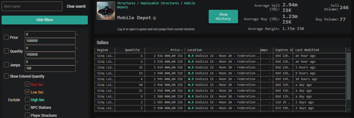This screenshot has width=354, height=118.
Task: Click the Price sort arrow in Sellers
Action: click(182, 50)
